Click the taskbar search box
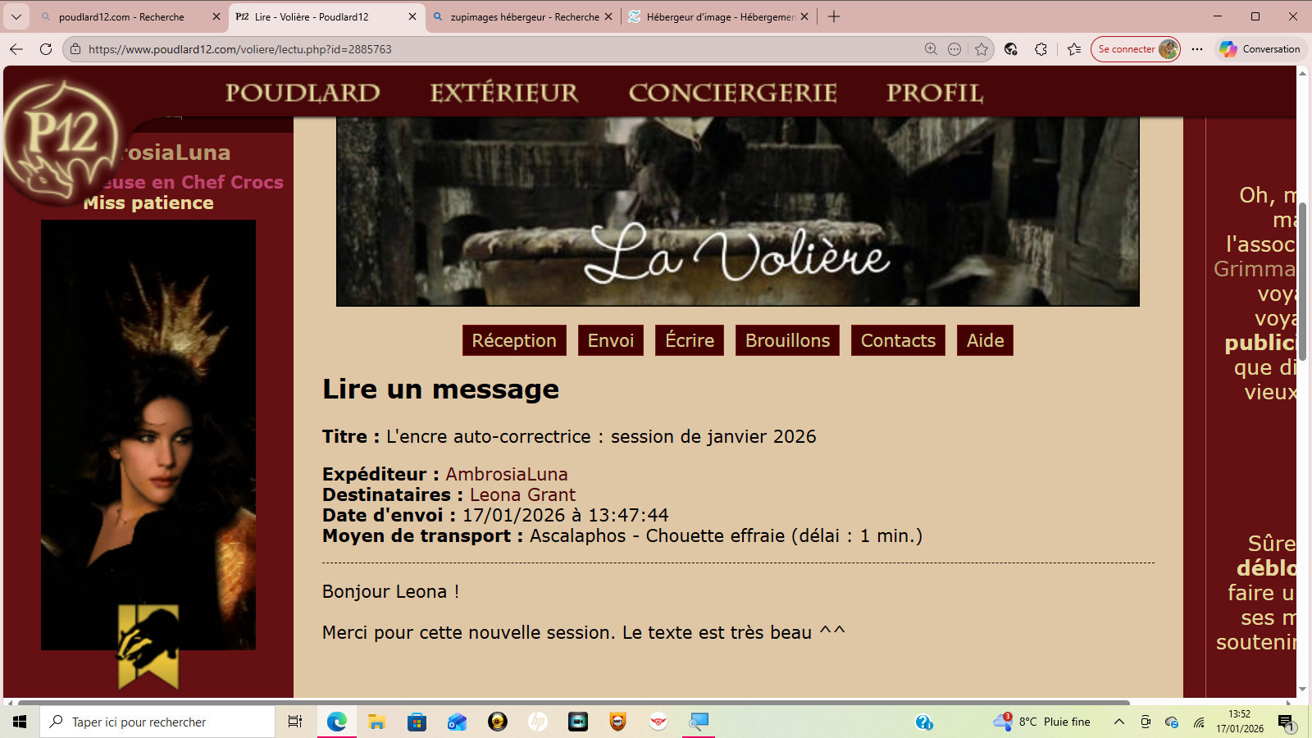1312x738 pixels. (x=157, y=722)
